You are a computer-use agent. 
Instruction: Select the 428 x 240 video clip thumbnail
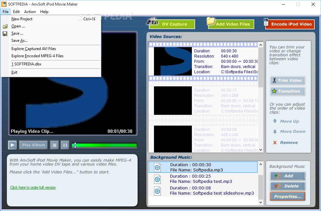point(173,139)
